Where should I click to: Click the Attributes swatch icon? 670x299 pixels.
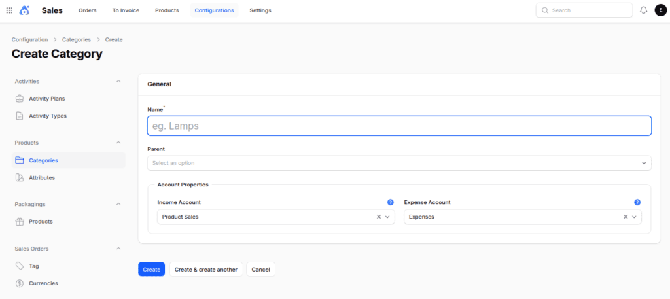pos(19,177)
